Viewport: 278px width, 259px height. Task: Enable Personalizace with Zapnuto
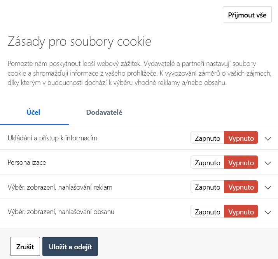pyautogui.click(x=207, y=162)
